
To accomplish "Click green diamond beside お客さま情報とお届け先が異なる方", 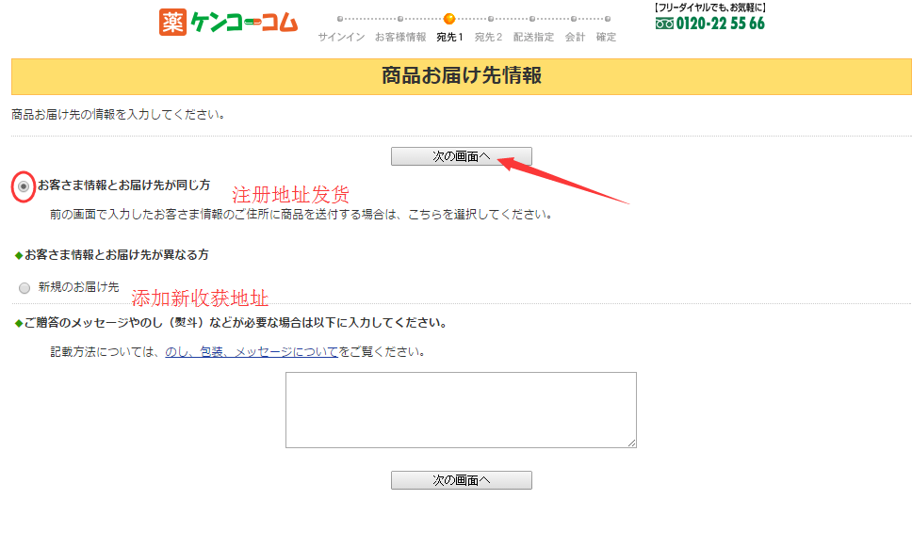I will pos(18,255).
